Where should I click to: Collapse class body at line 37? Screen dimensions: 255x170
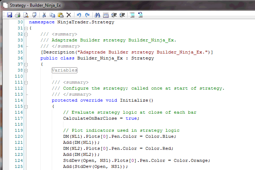click(26, 64)
